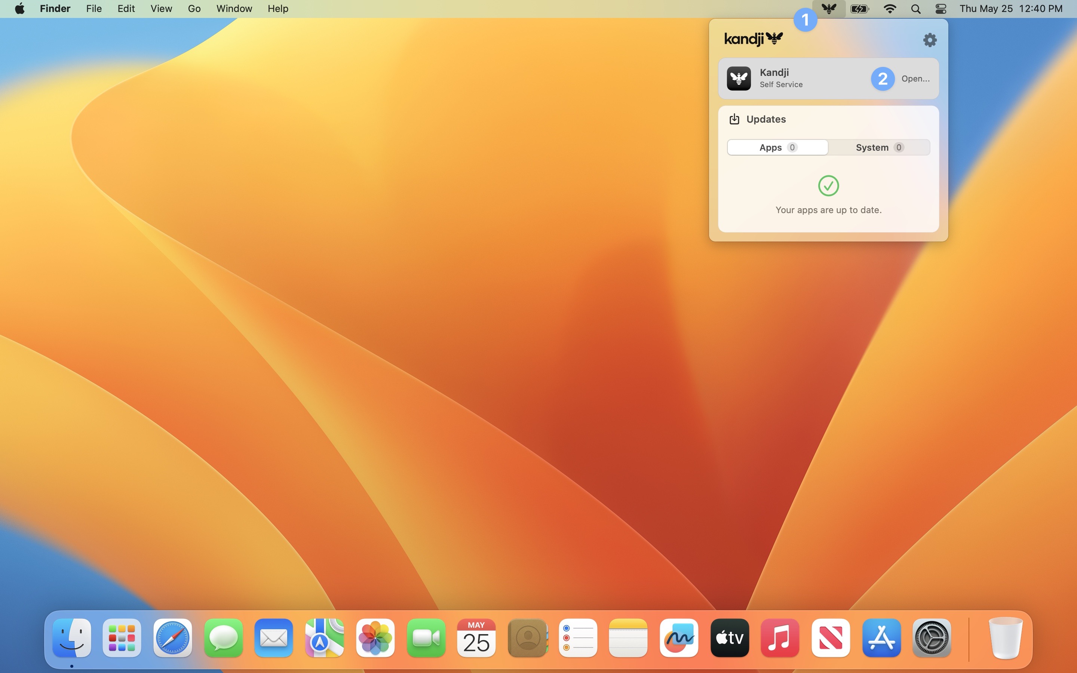
Task: Open the Trash in the Dock
Action: tap(1005, 637)
